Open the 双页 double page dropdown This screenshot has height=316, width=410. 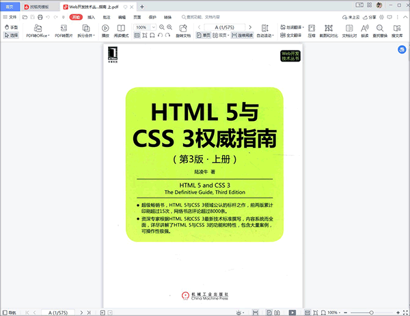click(221, 35)
